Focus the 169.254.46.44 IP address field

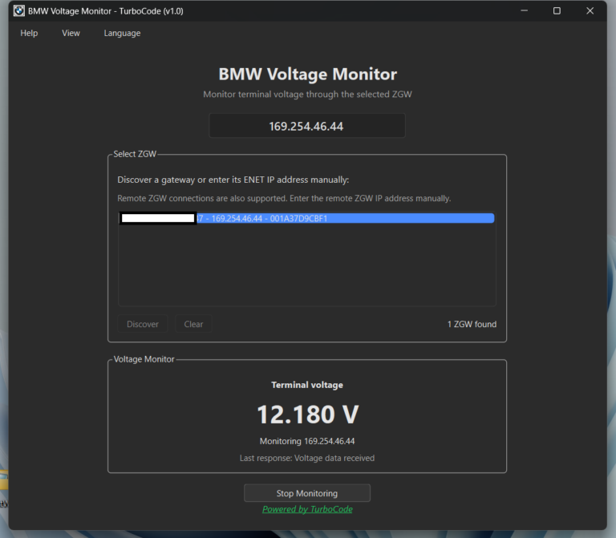(x=307, y=126)
